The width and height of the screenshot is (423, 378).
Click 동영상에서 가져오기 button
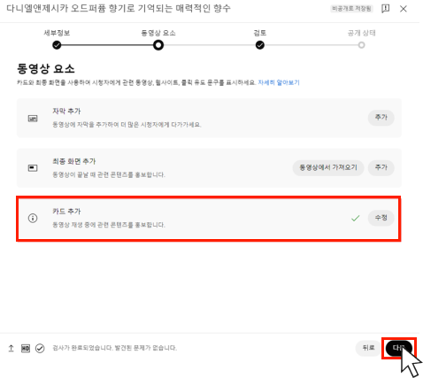[x=328, y=168]
